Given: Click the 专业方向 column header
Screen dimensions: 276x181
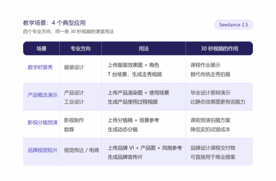Looking at the screenshot, I should click(x=80, y=49).
